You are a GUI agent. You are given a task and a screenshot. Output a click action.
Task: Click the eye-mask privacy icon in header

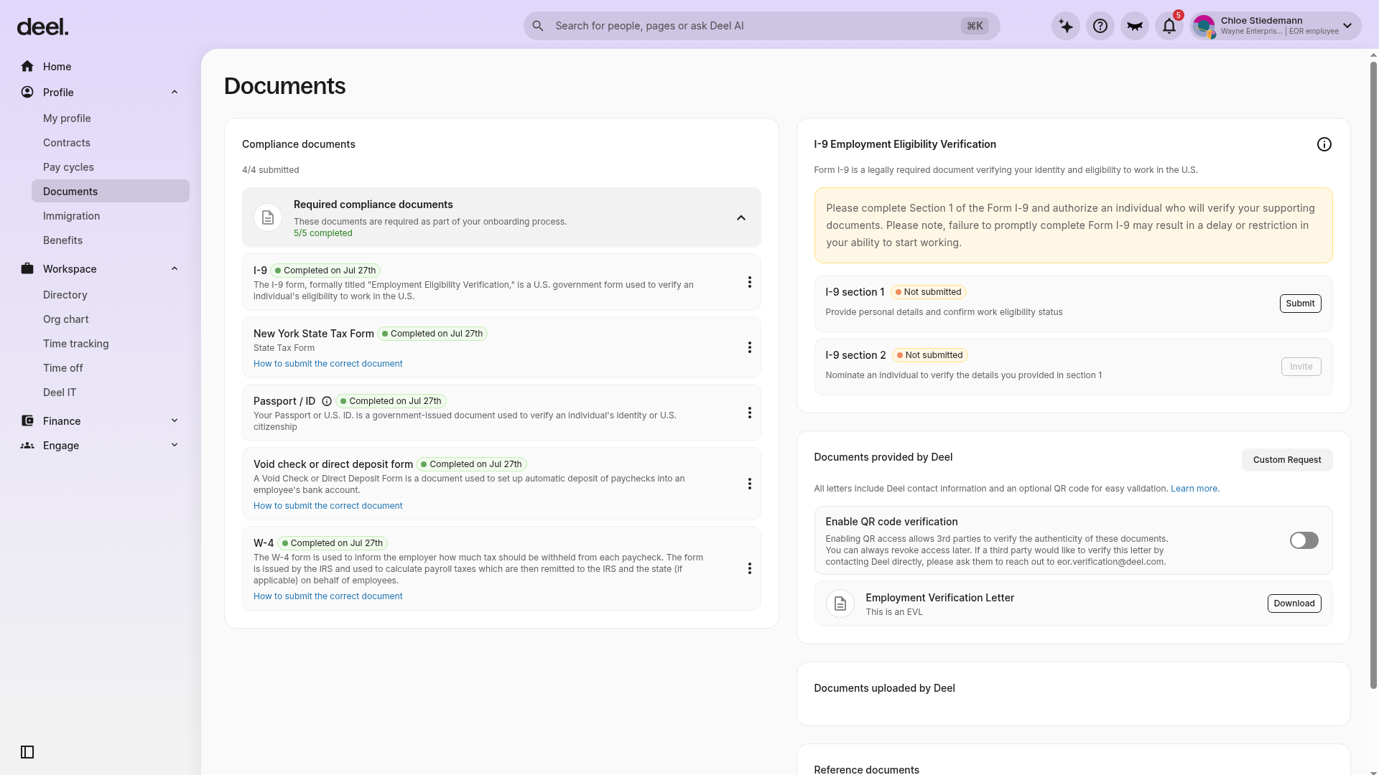point(1135,26)
